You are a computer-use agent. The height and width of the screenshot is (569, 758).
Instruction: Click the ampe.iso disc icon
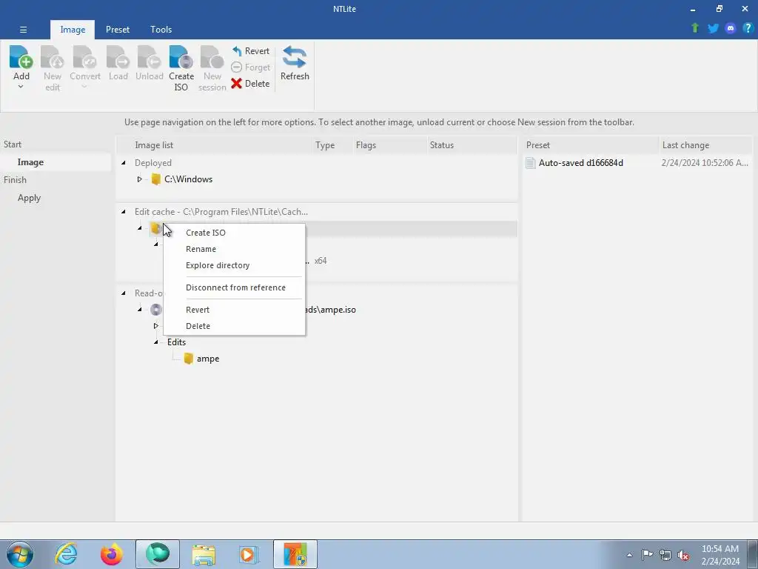[155, 310]
